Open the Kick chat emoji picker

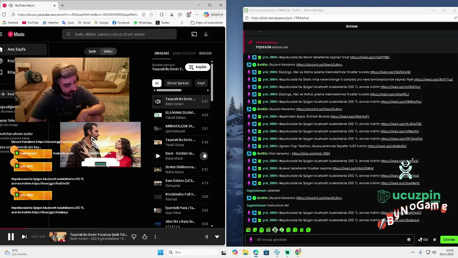409,239
